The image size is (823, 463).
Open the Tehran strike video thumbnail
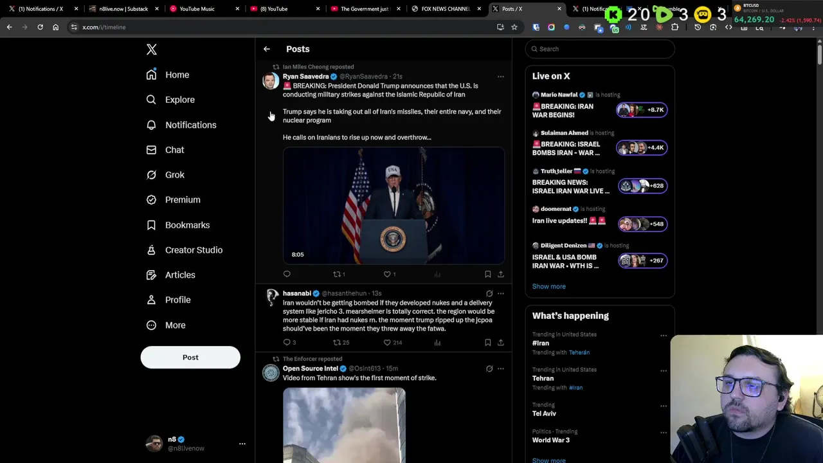tap(344, 425)
